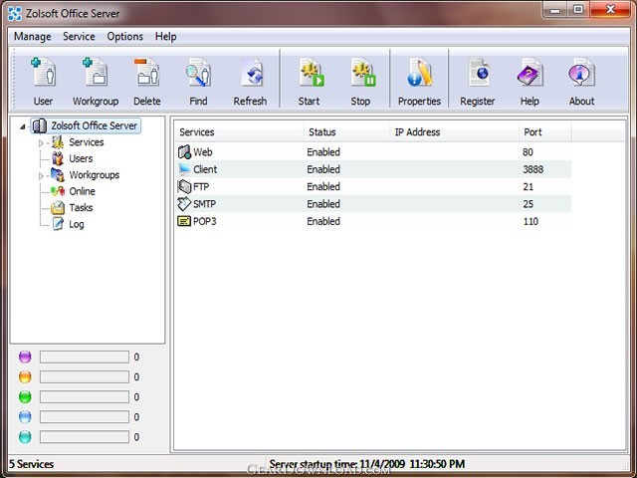
Task: Open the Service menu
Action: pyautogui.click(x=79, y=37)
